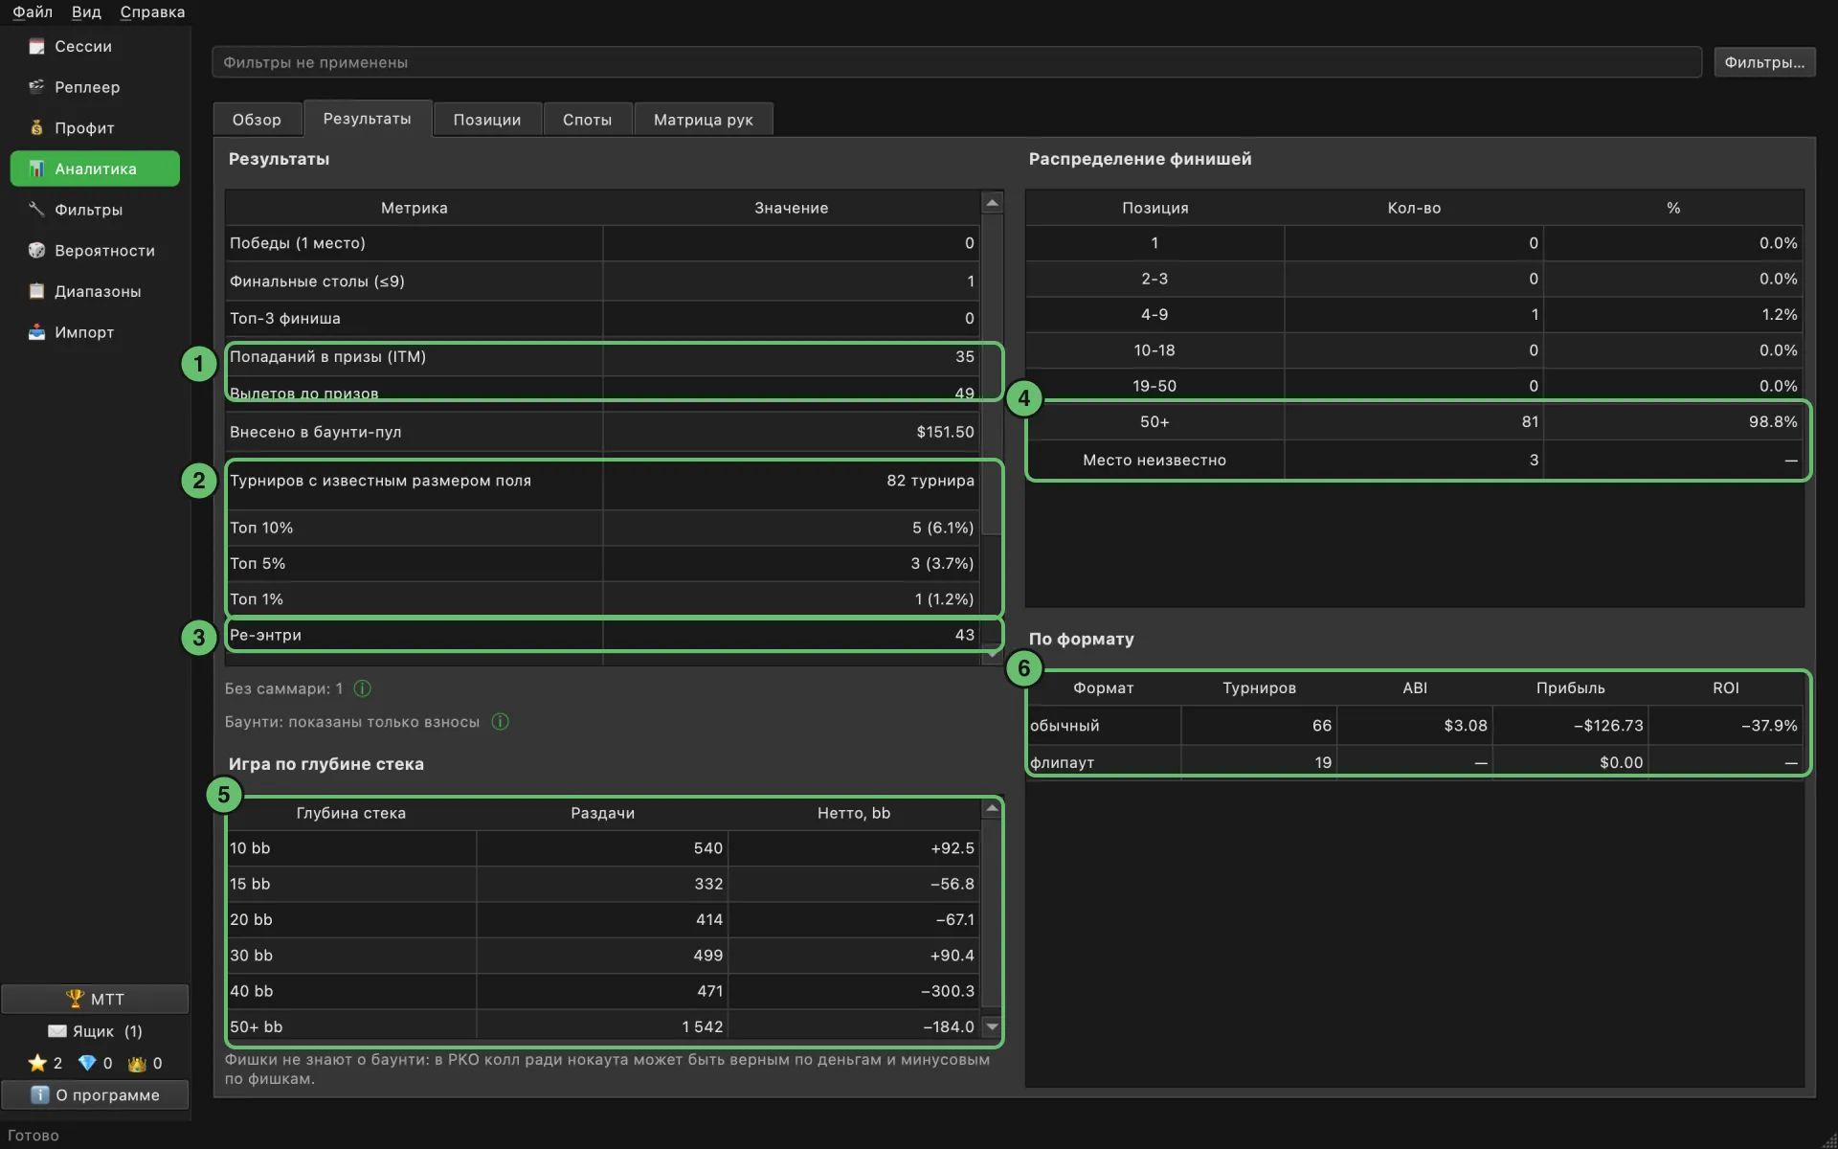1838x1149 pixels.
Task: Click the blue diamond counter icon
Action: click(x=87, y=1063)
